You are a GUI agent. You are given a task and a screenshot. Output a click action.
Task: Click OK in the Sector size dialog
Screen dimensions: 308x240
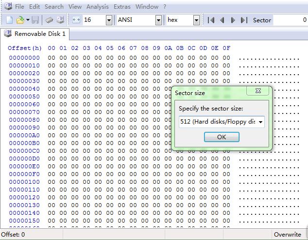(222, 137)
